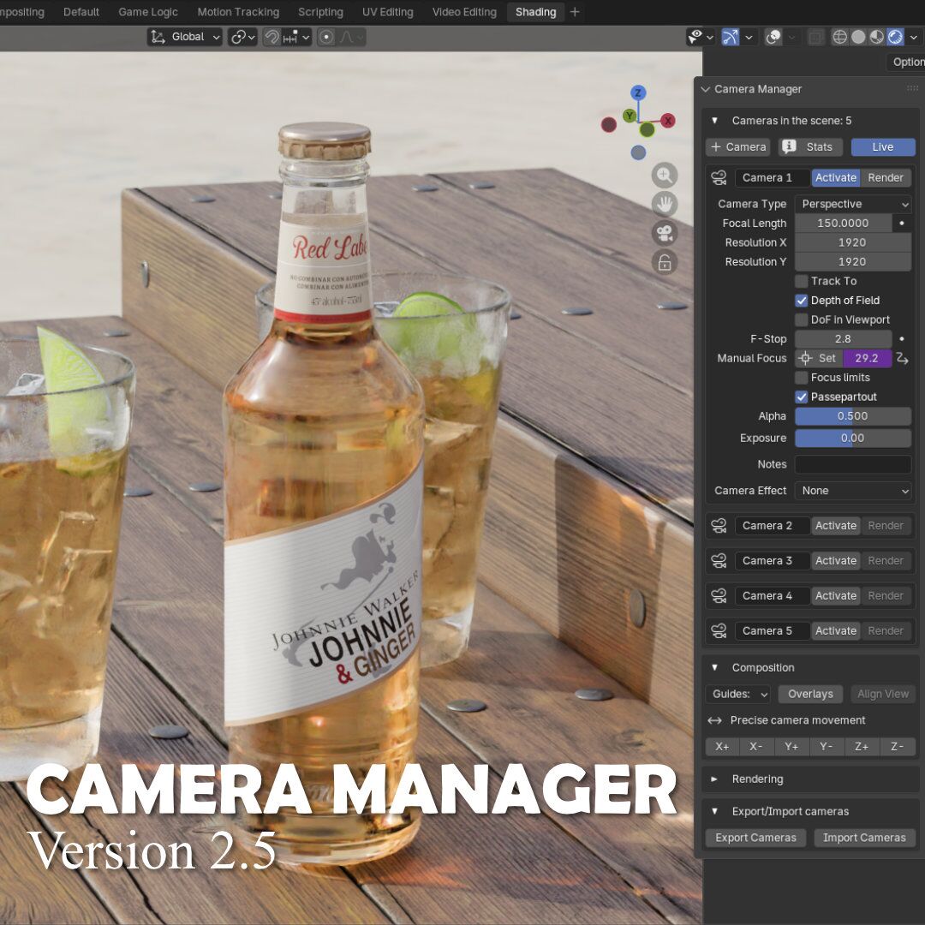Enable Depth of Field for Camera 1
925x925 pixels.
pos(802,300)
